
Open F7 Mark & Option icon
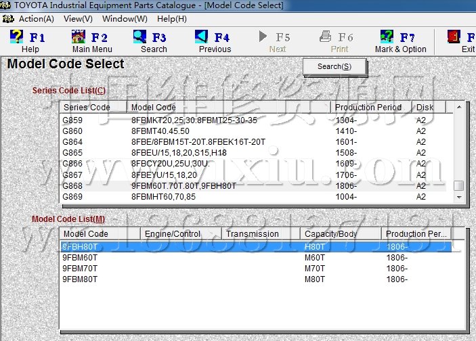(x=387, y=37)
